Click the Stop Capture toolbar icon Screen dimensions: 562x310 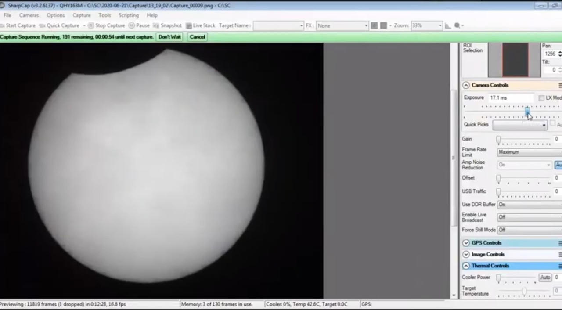(x=91, y=25)
